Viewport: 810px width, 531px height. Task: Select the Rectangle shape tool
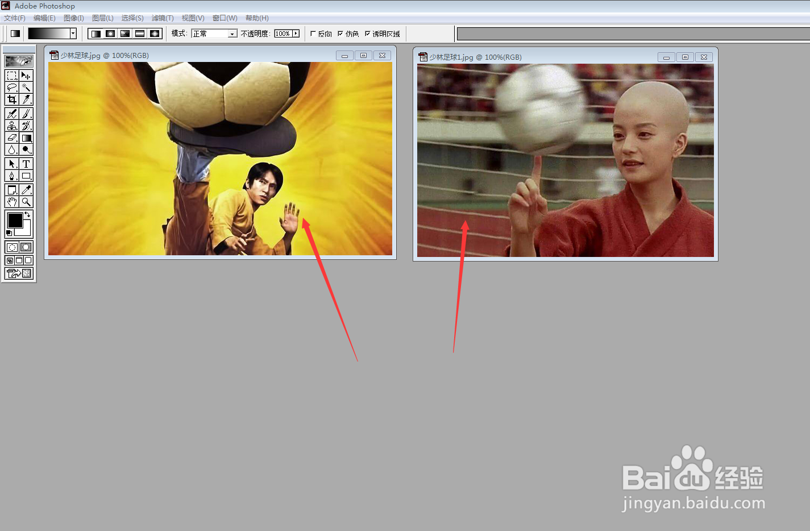(x=26, y=176)
